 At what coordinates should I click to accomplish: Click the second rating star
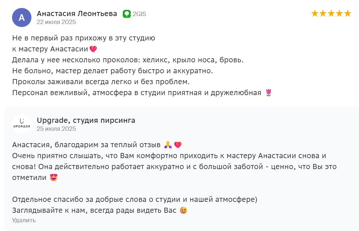point(323,13)
